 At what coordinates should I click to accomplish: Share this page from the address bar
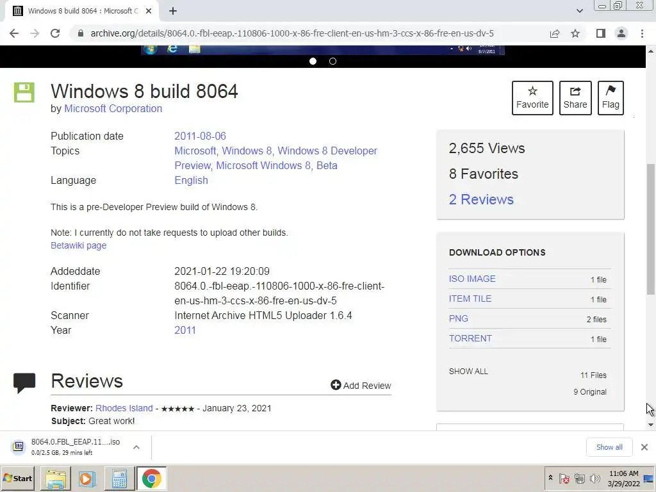[555, 33]
